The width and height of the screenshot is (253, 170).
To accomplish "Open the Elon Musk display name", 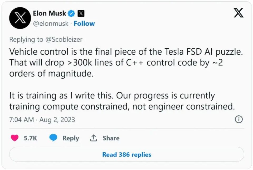I will click(49, 13).
